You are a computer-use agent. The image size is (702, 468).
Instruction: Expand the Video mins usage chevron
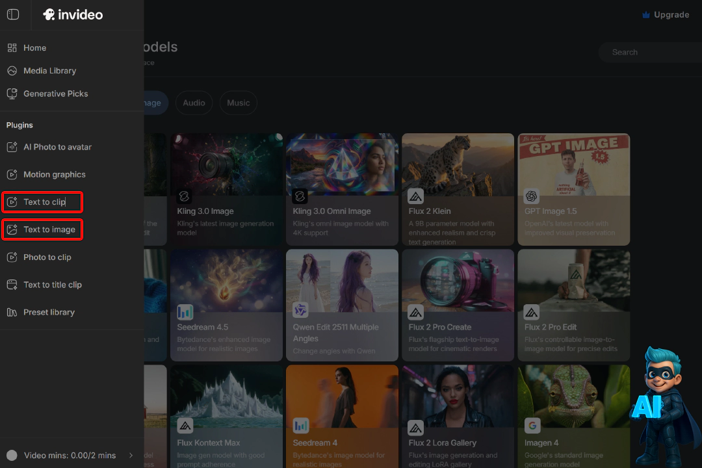pyautogui.click(x=131, y=456)
